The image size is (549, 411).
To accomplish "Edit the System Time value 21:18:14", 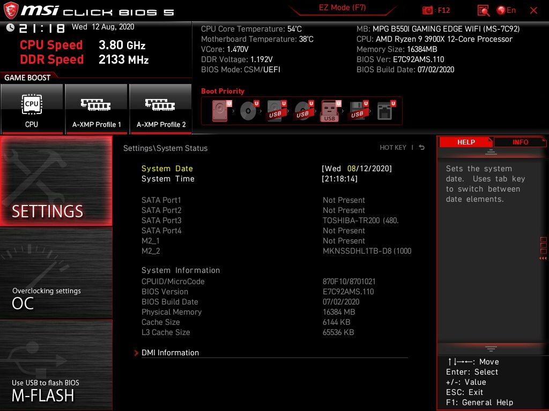I will pos(339,179).
